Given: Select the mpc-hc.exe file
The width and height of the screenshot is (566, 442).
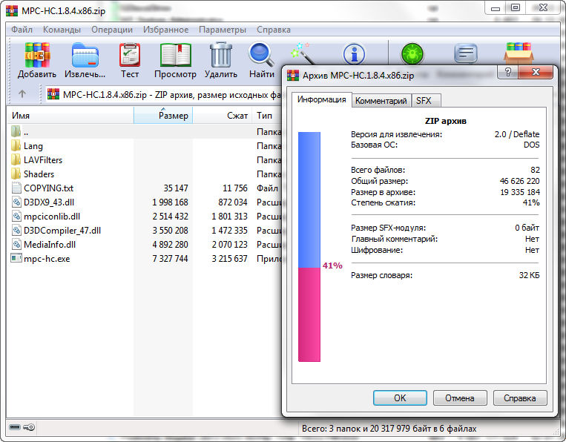Looking at the screenshot, I should click(x=49, y=258).
